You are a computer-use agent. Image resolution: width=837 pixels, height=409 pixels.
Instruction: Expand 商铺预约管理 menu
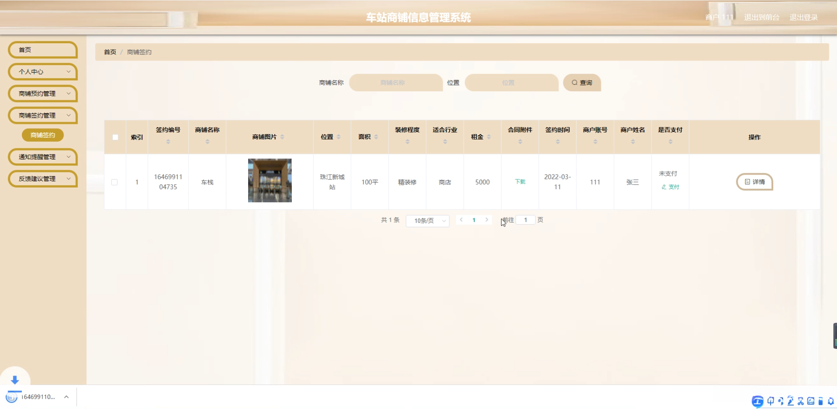click(43, 94)
